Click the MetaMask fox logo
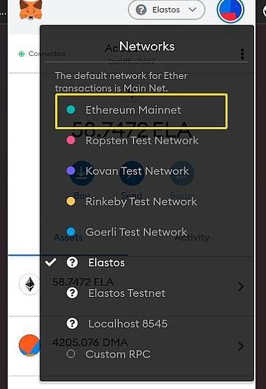Screen dimensions: 266x389 [x=31, y=10]
